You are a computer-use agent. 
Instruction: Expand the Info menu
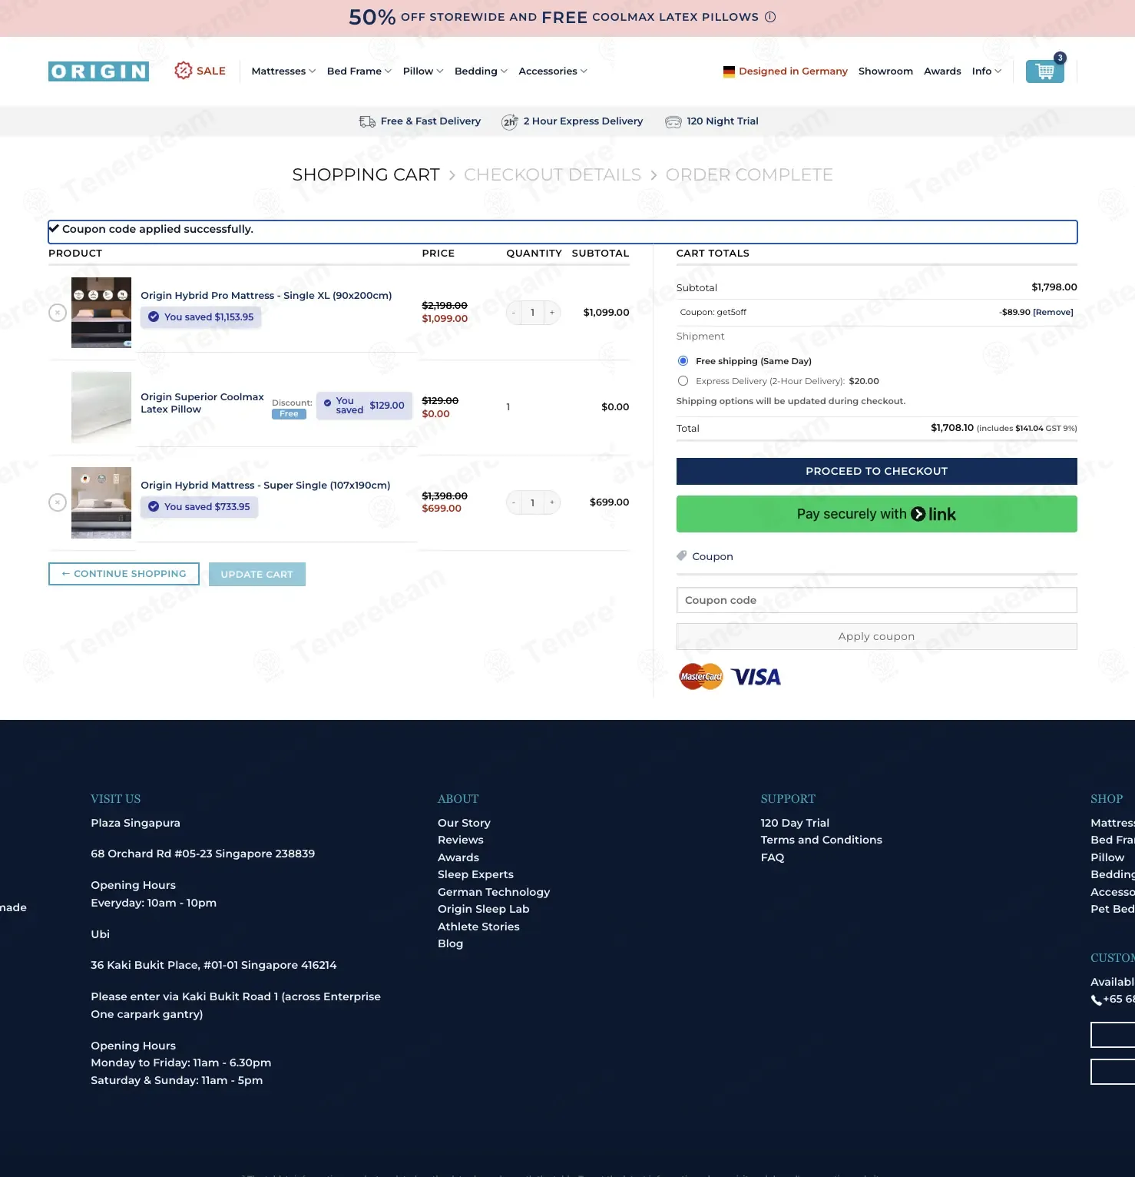tap(987, 71)
